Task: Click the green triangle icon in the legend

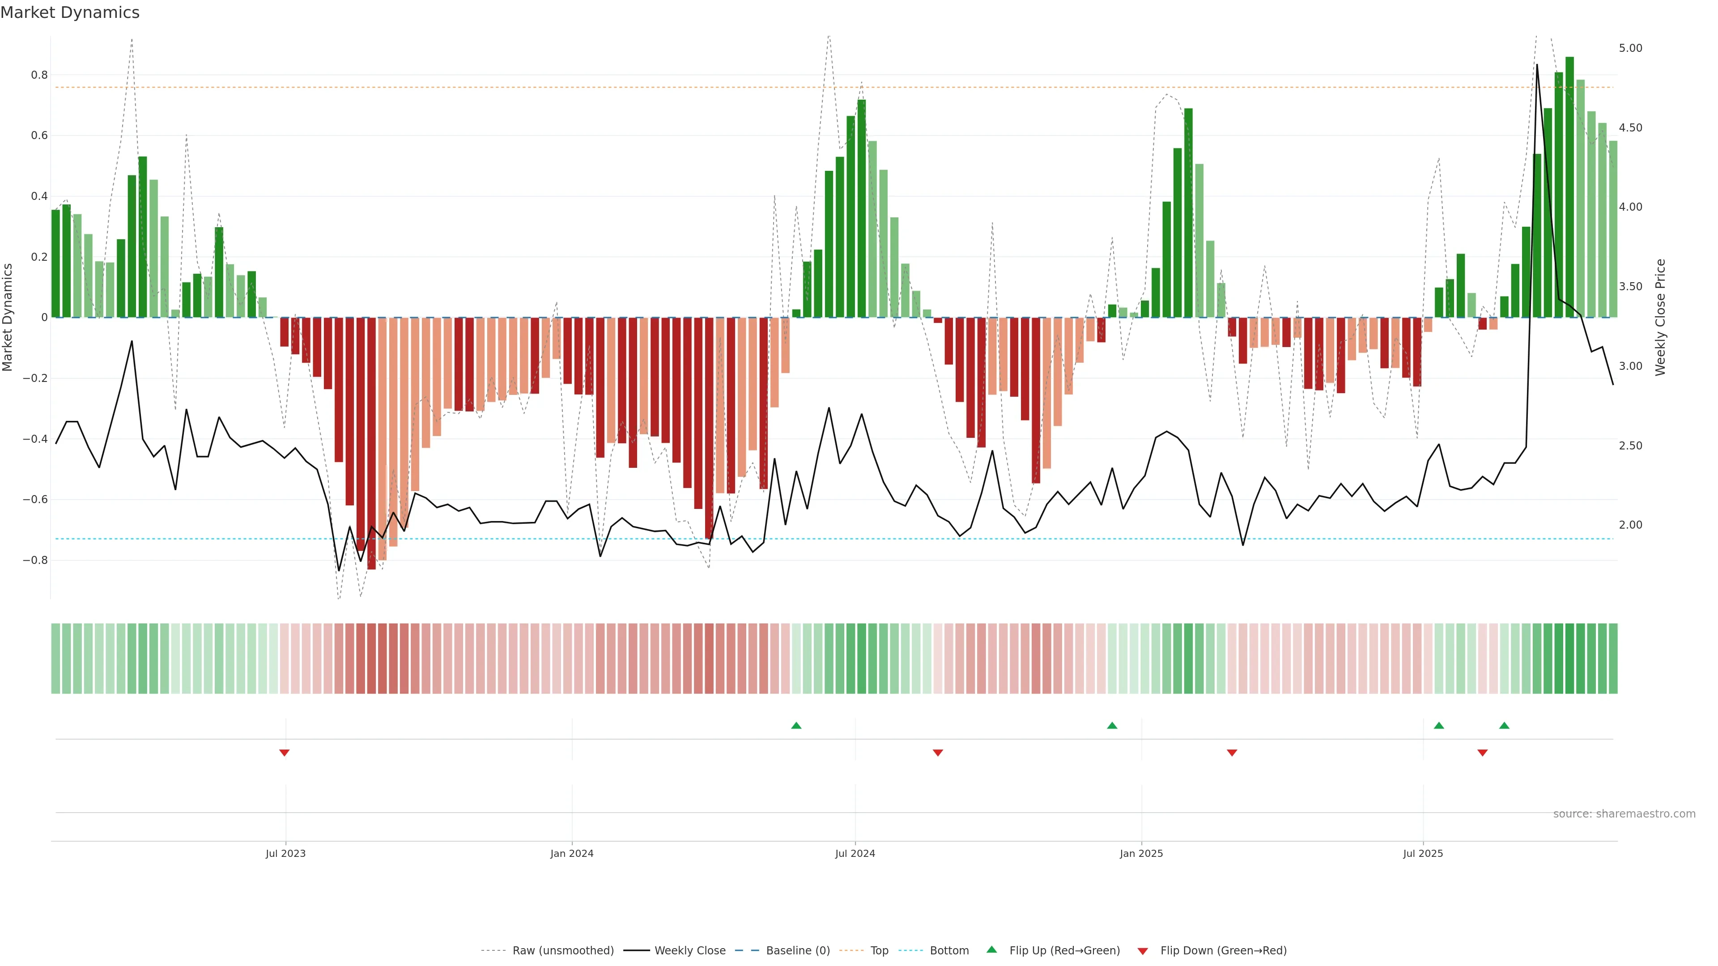Action: pos(992,949)
